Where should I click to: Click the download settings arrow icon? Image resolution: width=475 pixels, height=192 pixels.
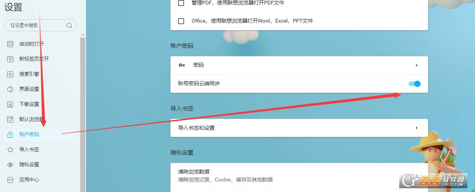(x=11, y=104)
